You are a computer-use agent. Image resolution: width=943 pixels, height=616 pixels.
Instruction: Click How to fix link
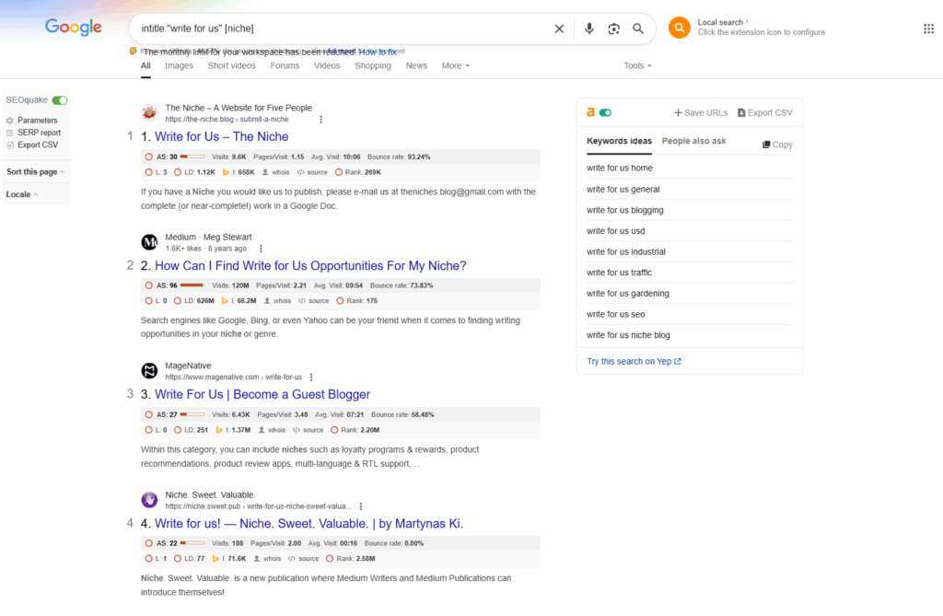pos(378,52)
